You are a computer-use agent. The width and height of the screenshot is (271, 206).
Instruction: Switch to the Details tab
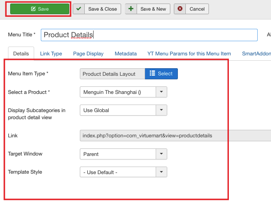click(x=21, y=54)
